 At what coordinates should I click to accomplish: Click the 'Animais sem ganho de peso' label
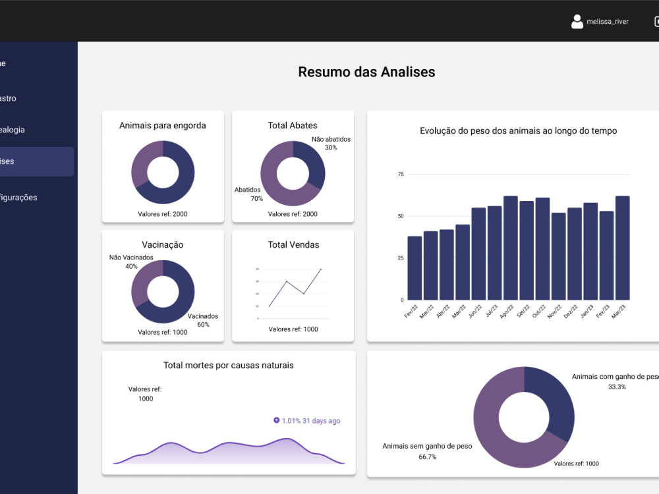pyautogui.click(x=427, y=446)
